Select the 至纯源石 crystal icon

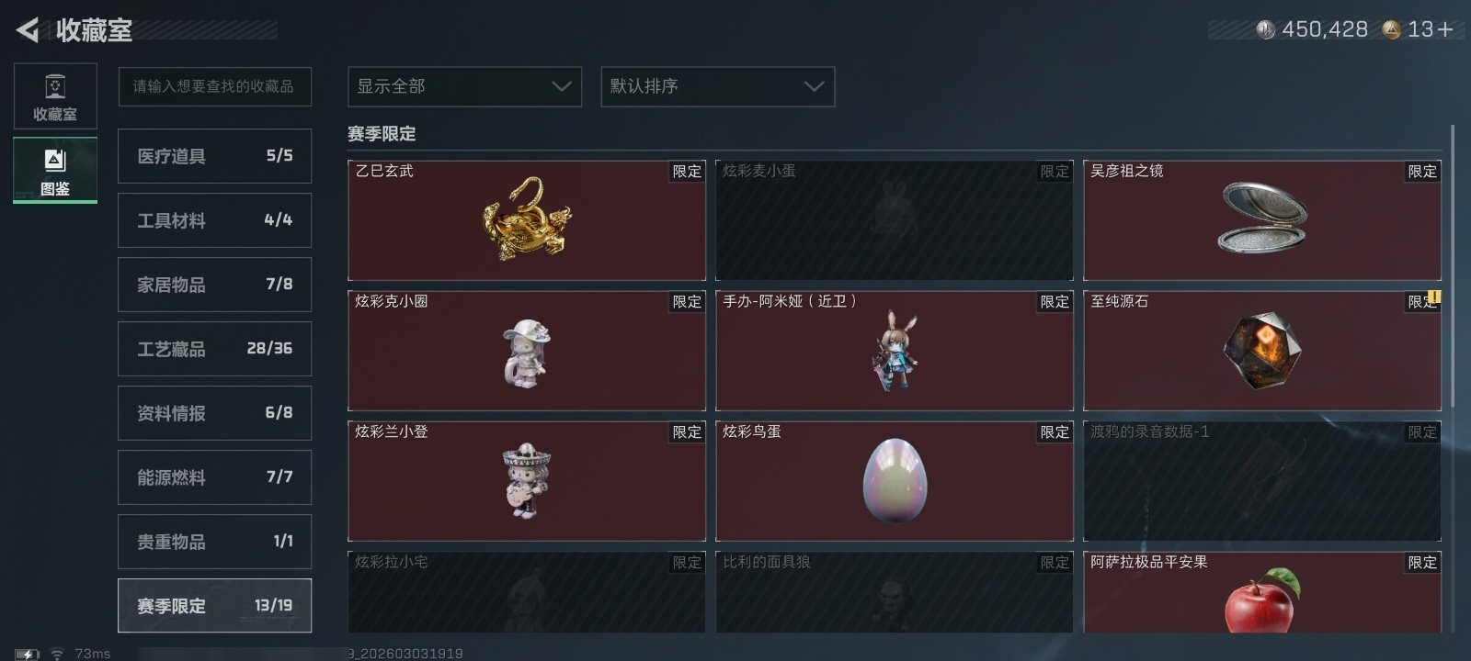point(1262,349)
